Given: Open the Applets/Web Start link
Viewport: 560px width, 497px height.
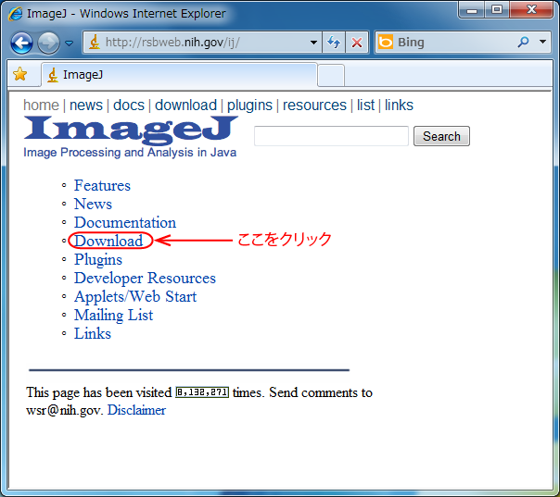Looking at the screenshot, I should point(135,297).
